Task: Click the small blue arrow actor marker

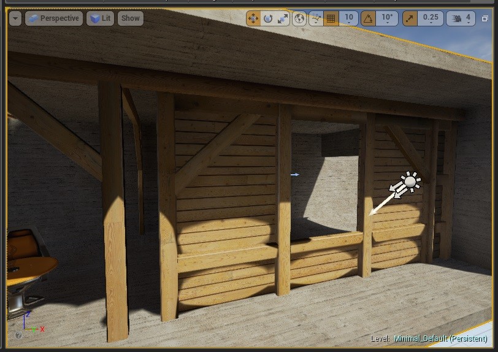Action: coord(295,174)
